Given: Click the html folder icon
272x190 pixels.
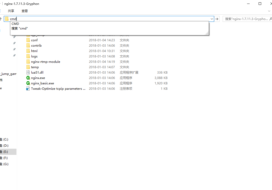Looking at the screenshot, I should 28,51.
